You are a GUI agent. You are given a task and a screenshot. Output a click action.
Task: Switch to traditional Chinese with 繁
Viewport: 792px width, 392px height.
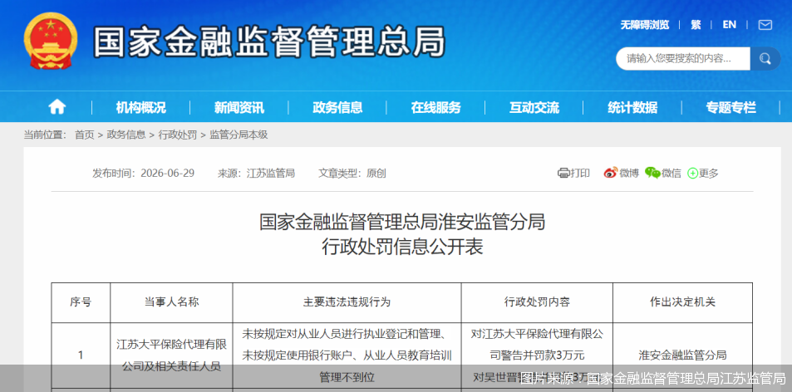click(696, 25)
